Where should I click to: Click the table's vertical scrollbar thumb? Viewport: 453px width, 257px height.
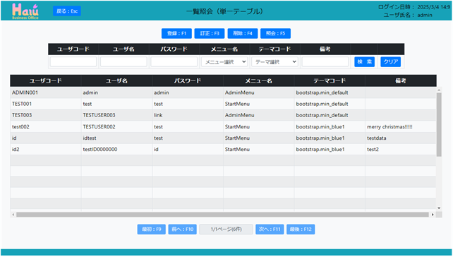coord(439,124)
